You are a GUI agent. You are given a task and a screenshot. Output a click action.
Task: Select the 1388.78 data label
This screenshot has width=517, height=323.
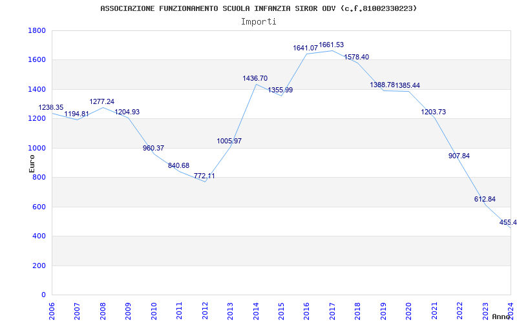[382, 85]
